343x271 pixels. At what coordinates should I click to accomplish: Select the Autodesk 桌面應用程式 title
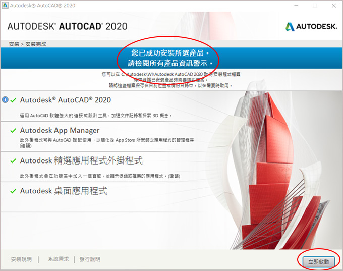(64, 191)
